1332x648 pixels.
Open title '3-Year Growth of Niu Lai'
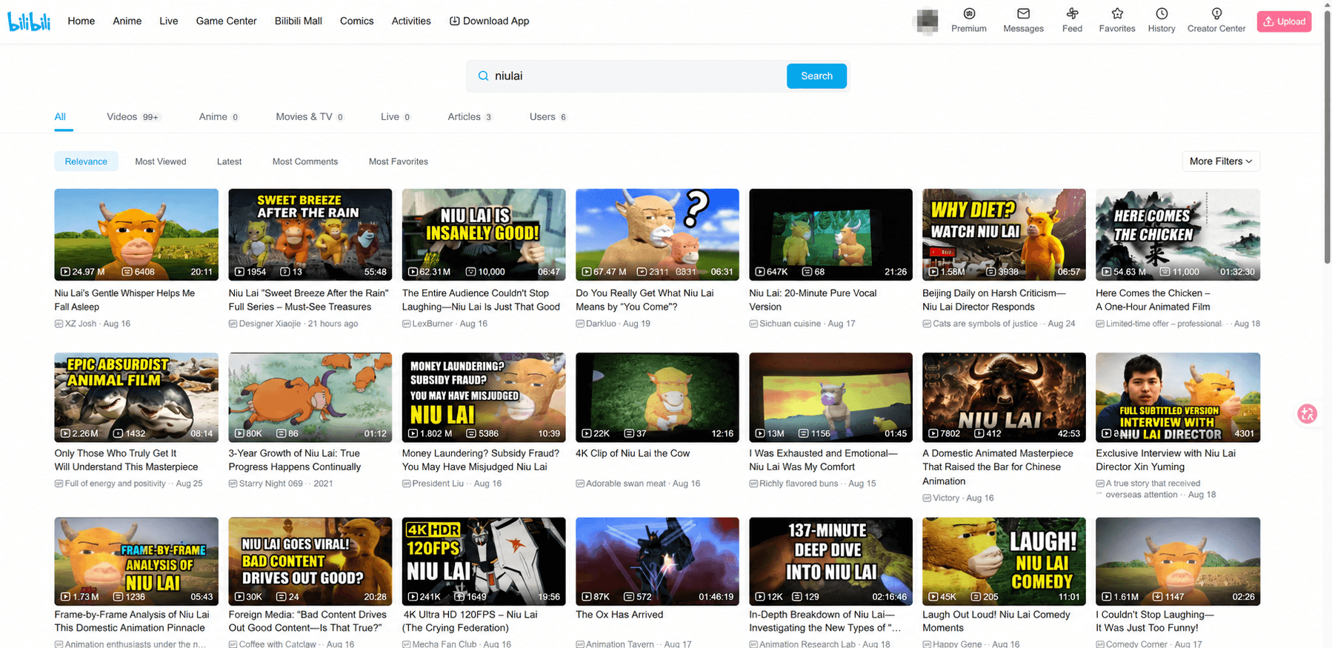pyautogui.click(x=295, y=460)
